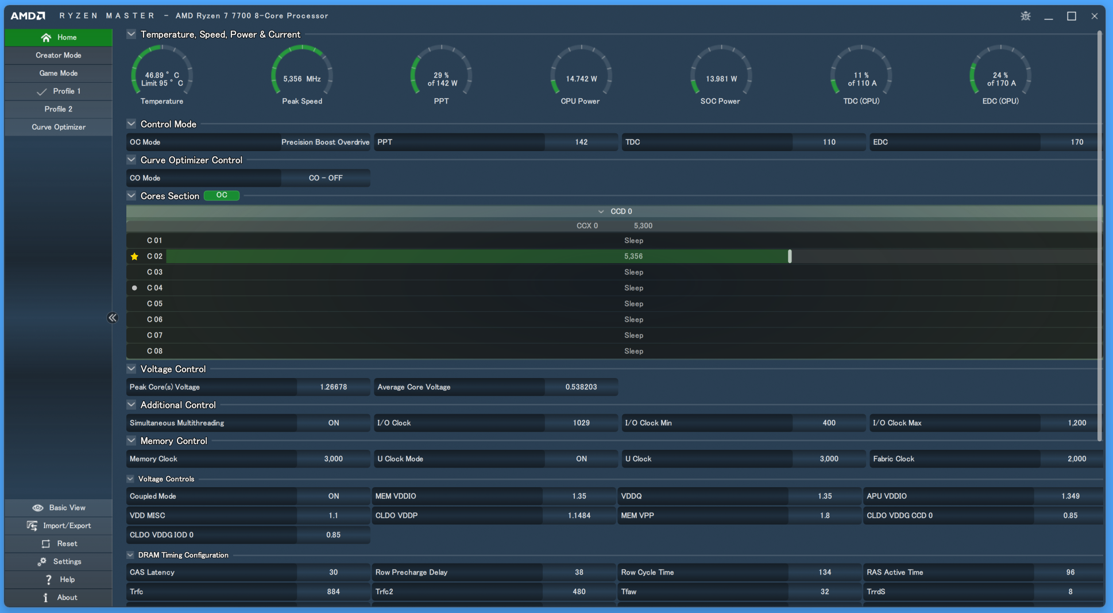Click the Profile 1 checkmark icon
Image resolution: width=1113 pixels, height=613 pixels.
(41, 91)
